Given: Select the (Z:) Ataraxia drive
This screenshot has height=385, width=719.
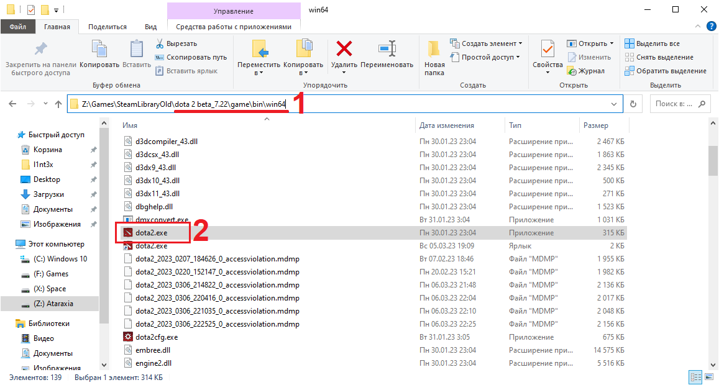Looking at the screenshot, I should pyautogui.click(x=50, y=304).
